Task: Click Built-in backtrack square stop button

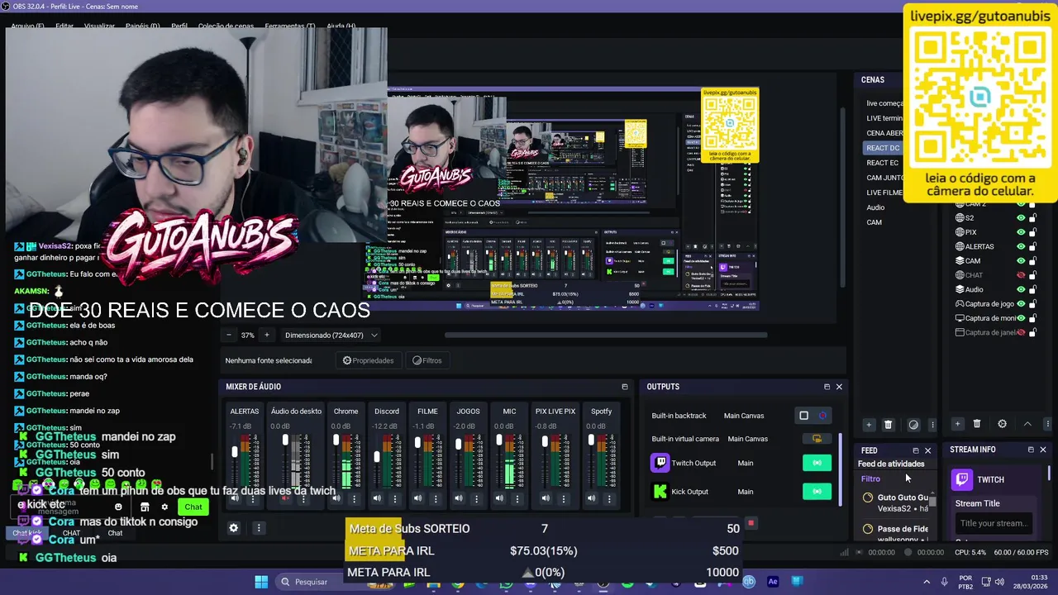Action: pyautogui.click(x=803, y=416)
